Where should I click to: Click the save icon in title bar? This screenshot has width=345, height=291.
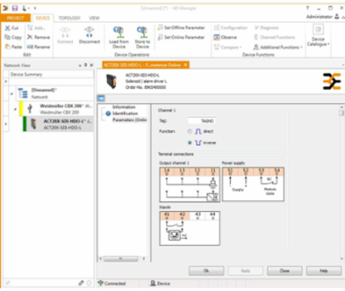pos(15,9)
